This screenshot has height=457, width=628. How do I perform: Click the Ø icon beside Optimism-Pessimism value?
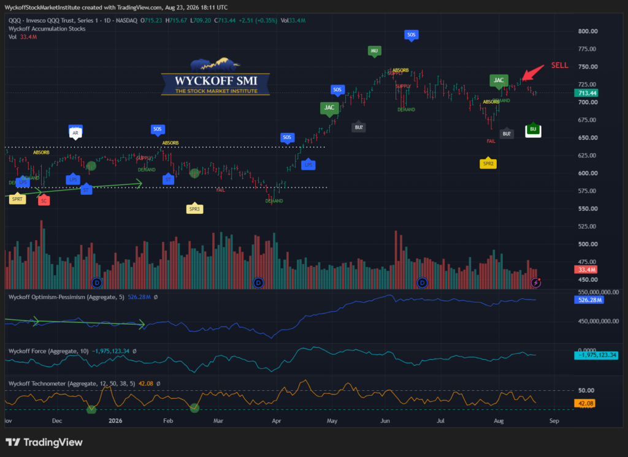coord(156,297)
